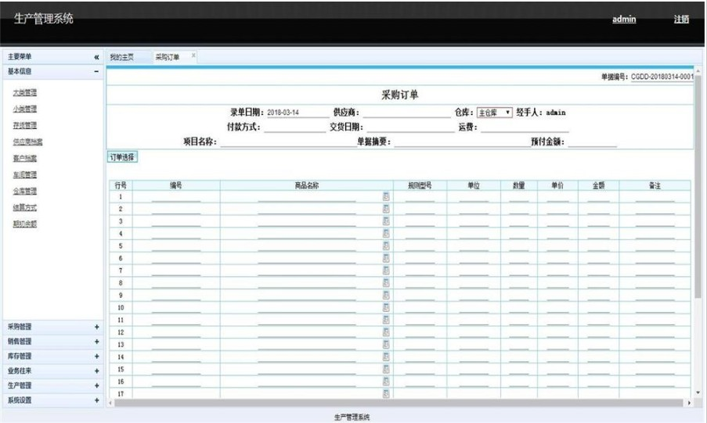707x423 pixels.
Task: Focus the 预付金额 input field
Action: pyautogui.click(x=592, y=142)
